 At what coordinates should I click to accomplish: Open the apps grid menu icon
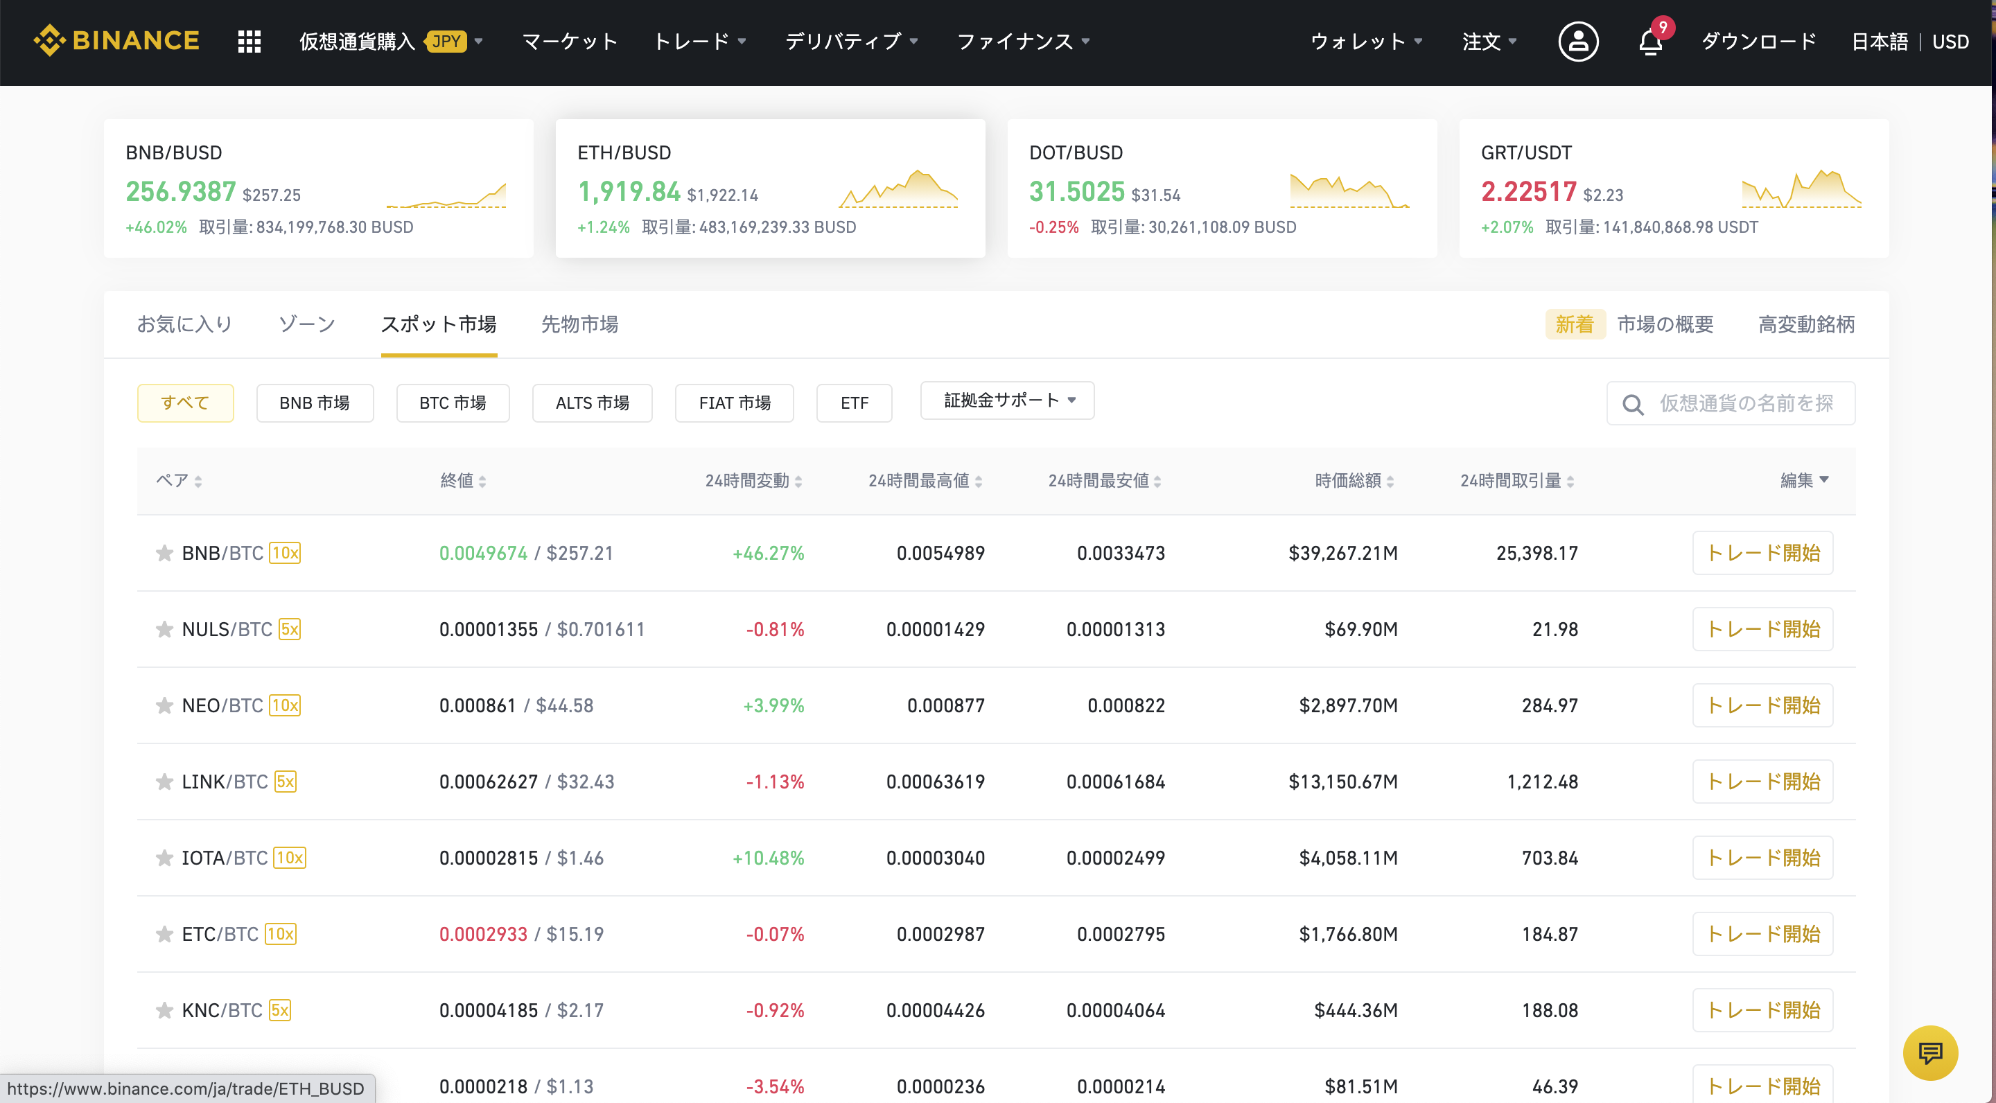click(x=249, y=41)
